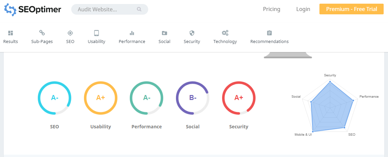Click the SEOptimer gear logo
Screen dimensions: 388x157
coord(10,9)
